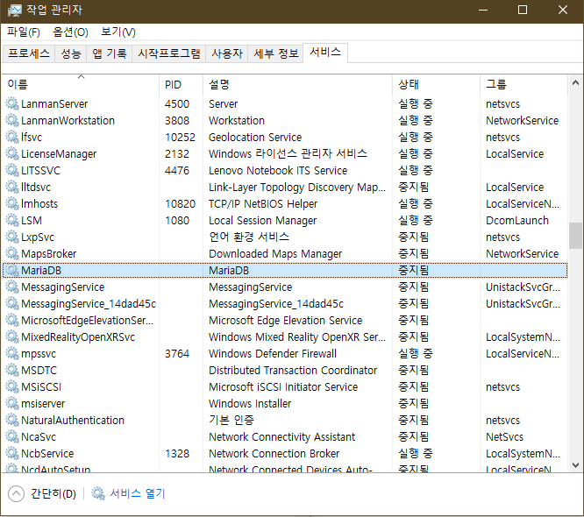This screenshot has width=584, height=517.
Task: Sort by the 상태 column header
Action: [x=436, y=84]
